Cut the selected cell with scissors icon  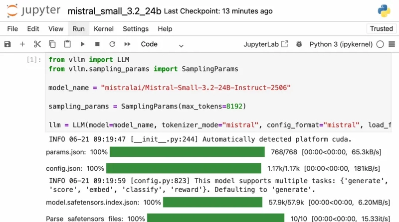click(x=37, y=44)
